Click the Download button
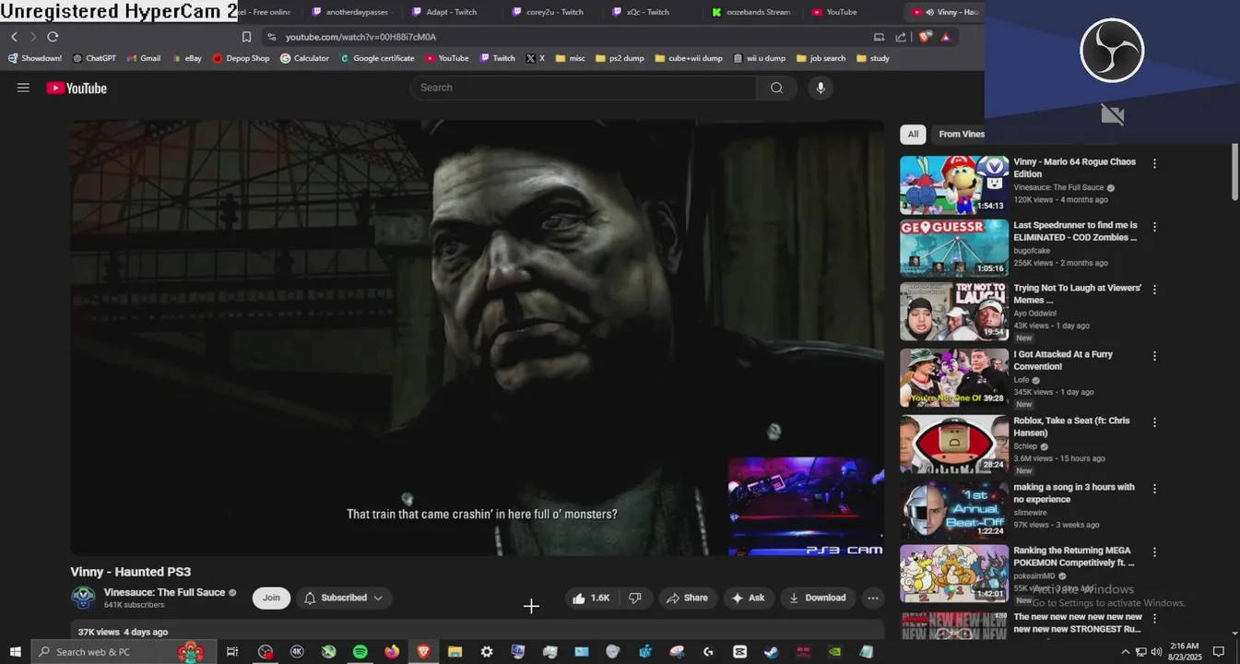Viewport: 1240px width, 664px height. coord(818,598)
